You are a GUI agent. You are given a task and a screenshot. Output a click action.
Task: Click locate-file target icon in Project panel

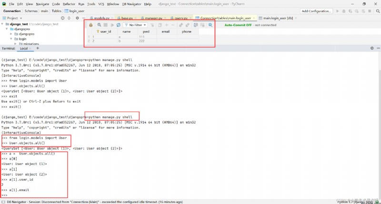pos(63,18)
